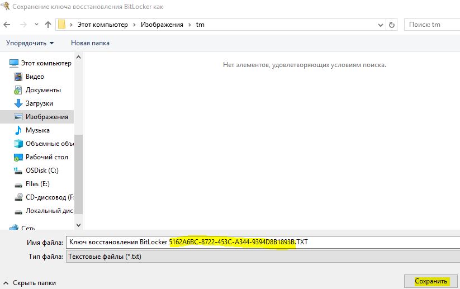Click the Видео film icon
Image resolution: width=460 pixels, height=289 pixels.
[x=18, y=77]
